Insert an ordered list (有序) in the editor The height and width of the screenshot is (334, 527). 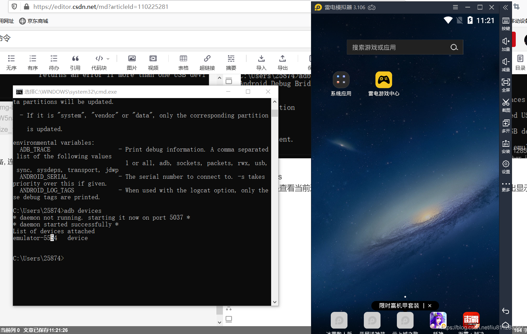[33, 62]
